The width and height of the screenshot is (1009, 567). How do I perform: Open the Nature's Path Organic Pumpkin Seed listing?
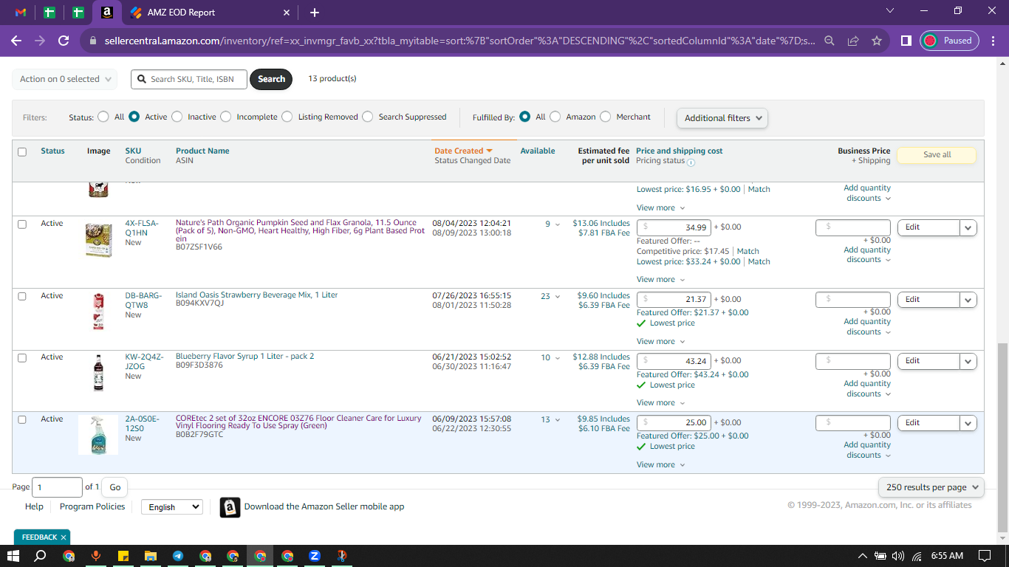click(x=301, y=230)
